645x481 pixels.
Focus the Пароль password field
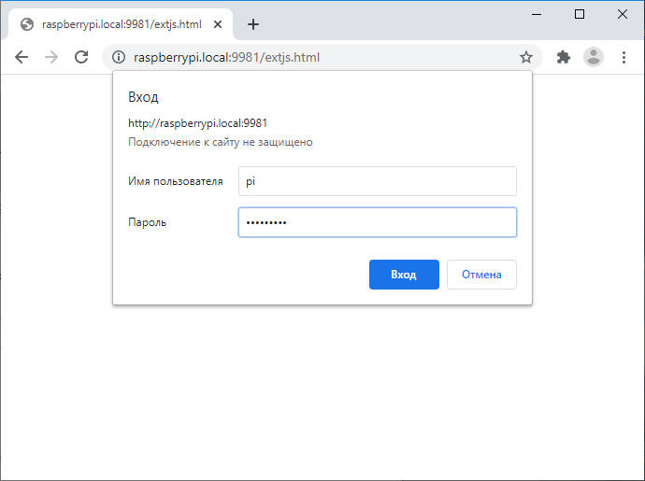378,222
